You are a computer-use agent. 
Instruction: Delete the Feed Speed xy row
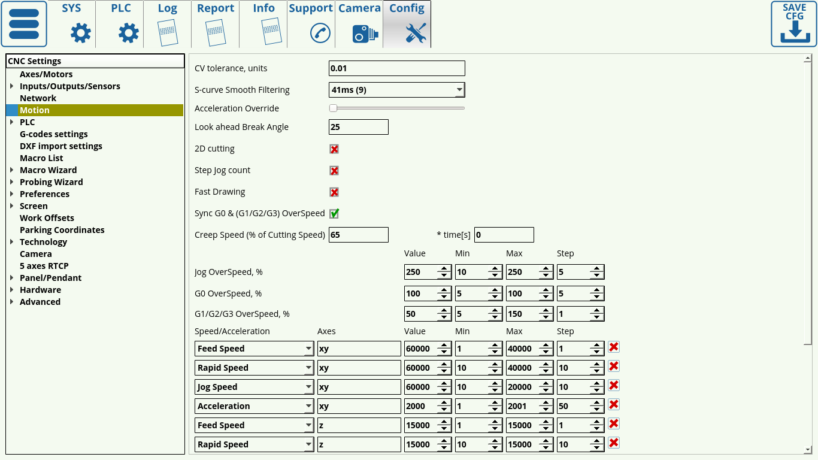pos(614,347)
